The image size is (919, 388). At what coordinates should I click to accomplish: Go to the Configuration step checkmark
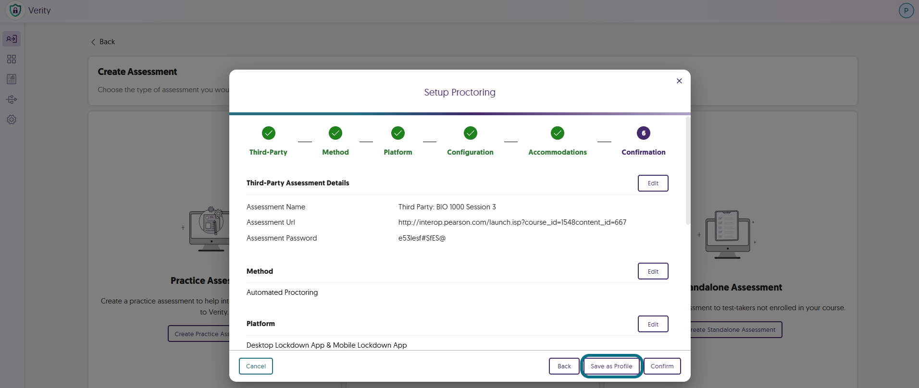[x=471, y=133]
